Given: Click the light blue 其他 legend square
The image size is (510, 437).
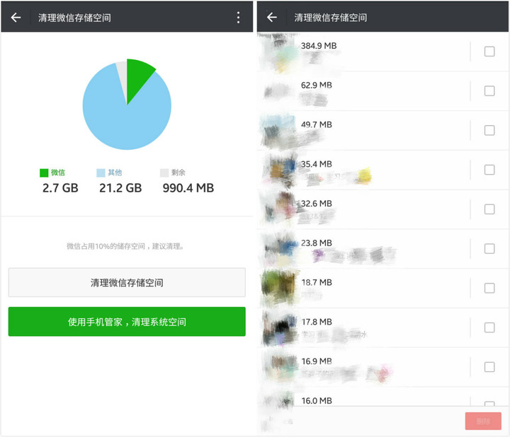Looking at the screenshot, I should coord(101,173).
